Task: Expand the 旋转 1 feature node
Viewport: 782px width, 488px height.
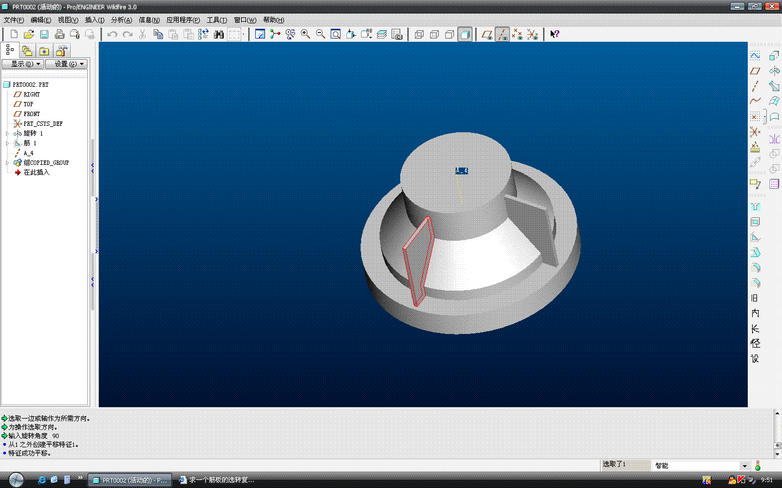Action: click(7, 133)
